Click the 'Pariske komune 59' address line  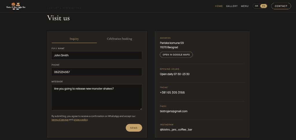click(x=172, y=43)
